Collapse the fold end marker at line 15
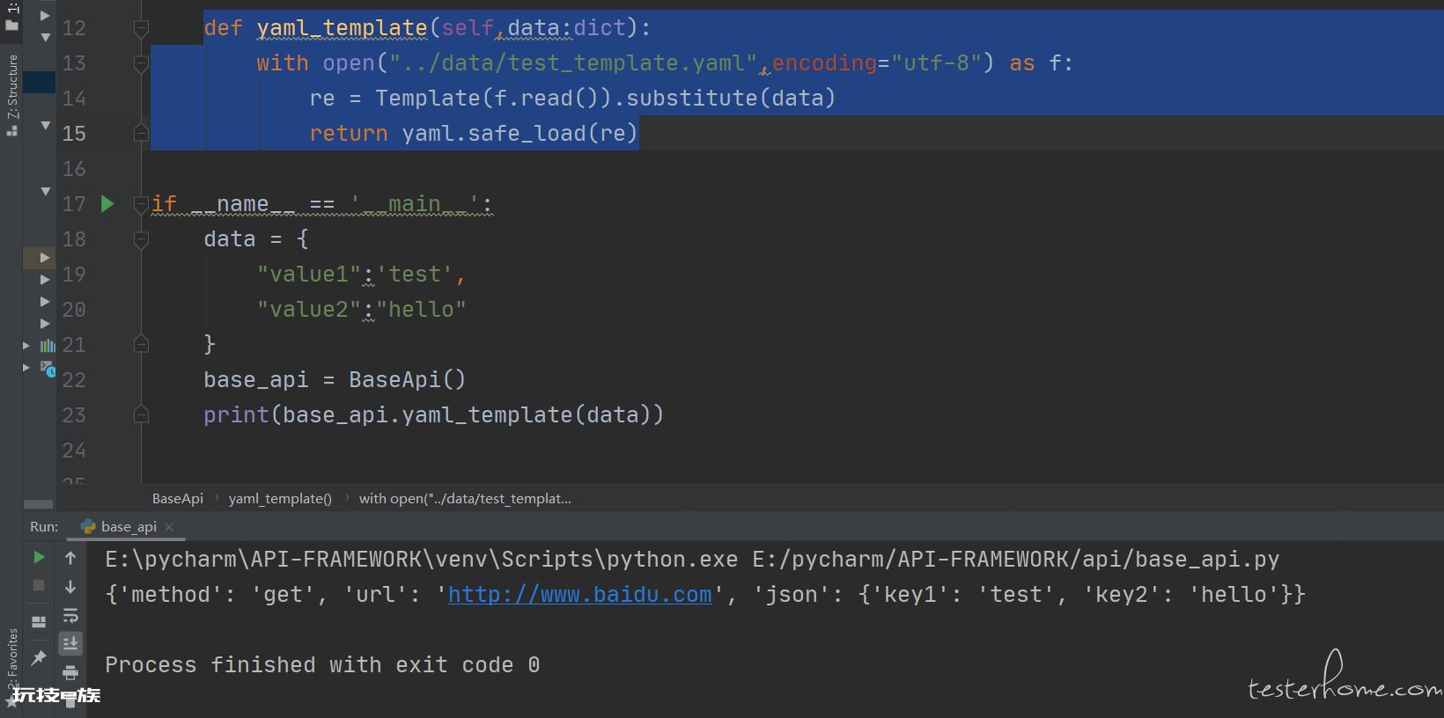The width and height of the screenshot is (1444, 718). pos(141,133)
